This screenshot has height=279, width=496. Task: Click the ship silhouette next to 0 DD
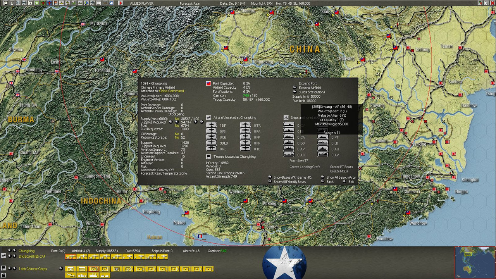coord(289,143)
